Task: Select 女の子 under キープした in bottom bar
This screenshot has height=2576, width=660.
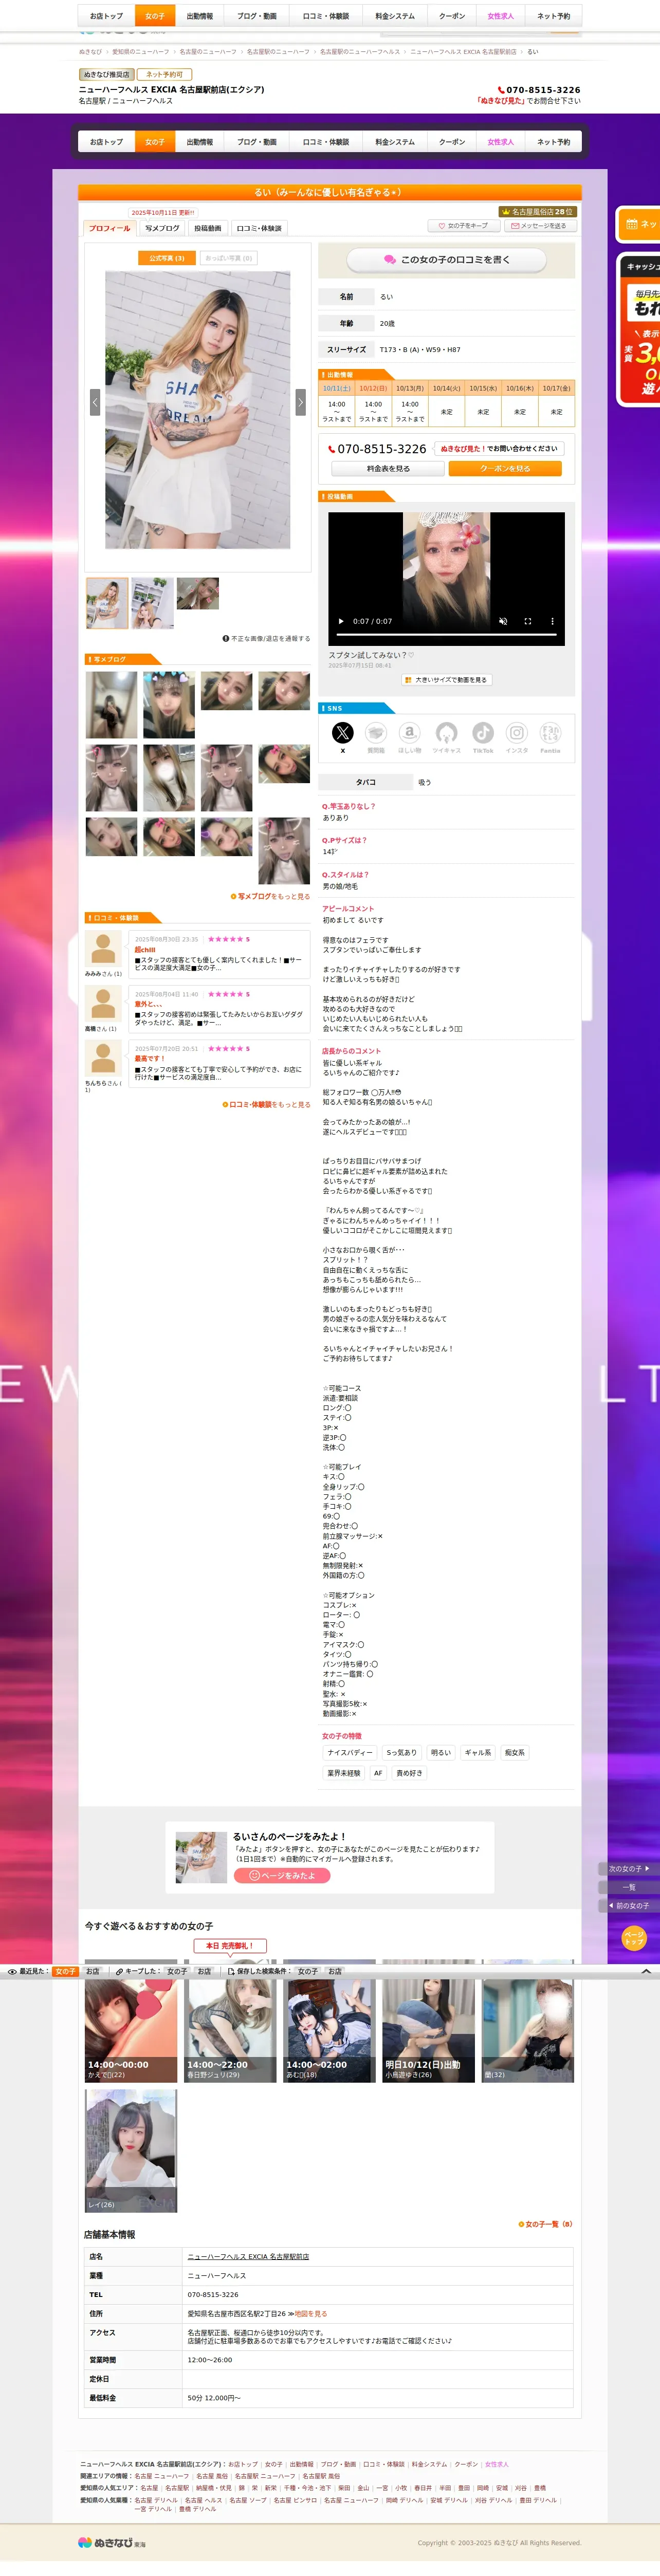Action: point(177,1971)
